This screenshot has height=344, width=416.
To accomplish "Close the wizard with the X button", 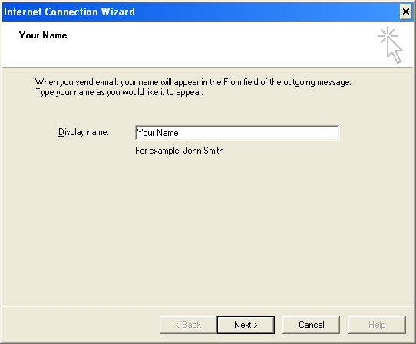I will pyautogui.click(x=406, y=12).
